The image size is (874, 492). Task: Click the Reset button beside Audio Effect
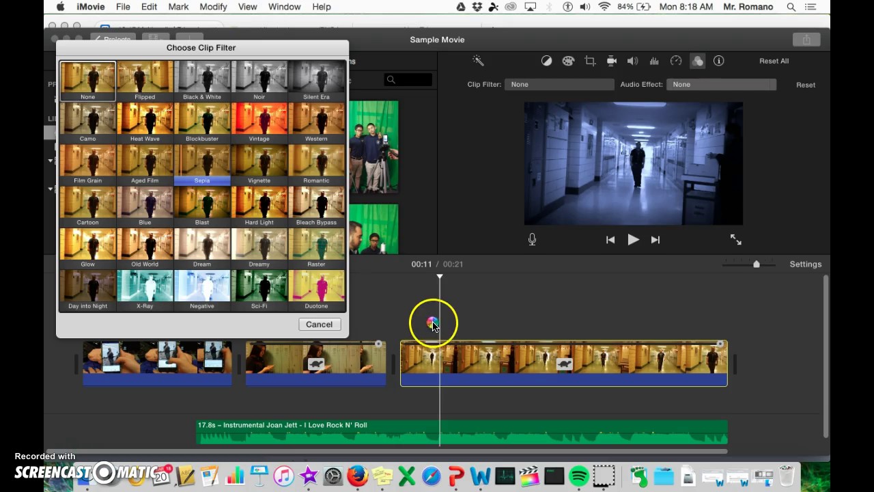[806, 85]
